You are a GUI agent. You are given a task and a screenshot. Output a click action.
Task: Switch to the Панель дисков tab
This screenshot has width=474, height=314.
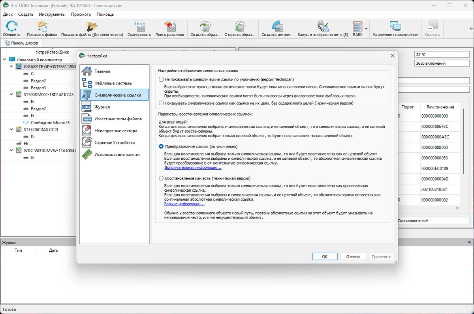coord(21,43)
